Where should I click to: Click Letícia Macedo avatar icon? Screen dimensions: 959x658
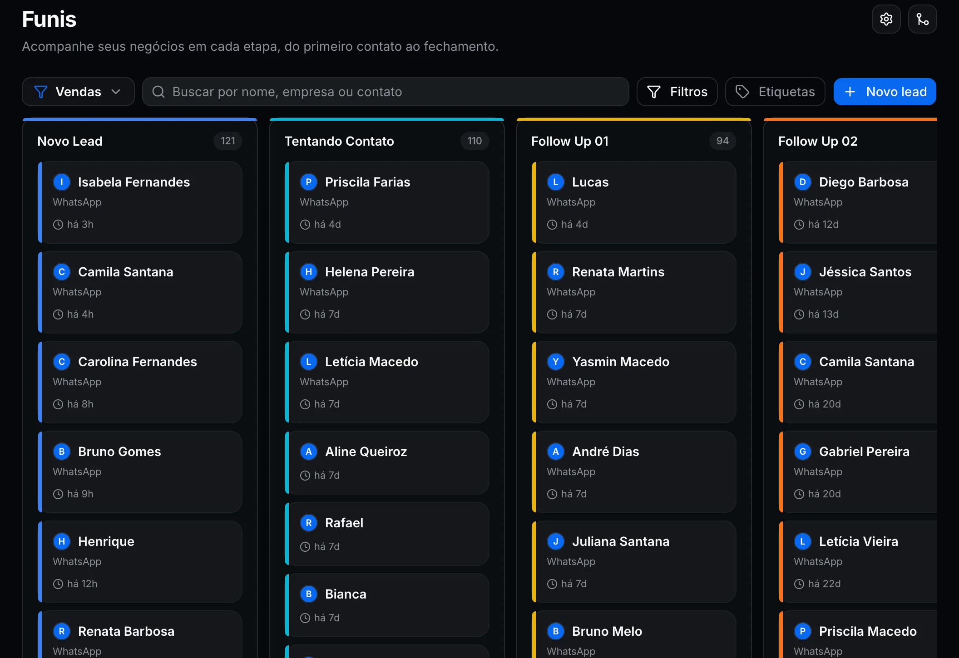pos(309,362)
